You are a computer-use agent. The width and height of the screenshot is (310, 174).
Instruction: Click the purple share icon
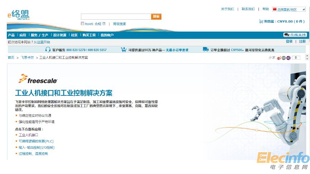[288, 58]
